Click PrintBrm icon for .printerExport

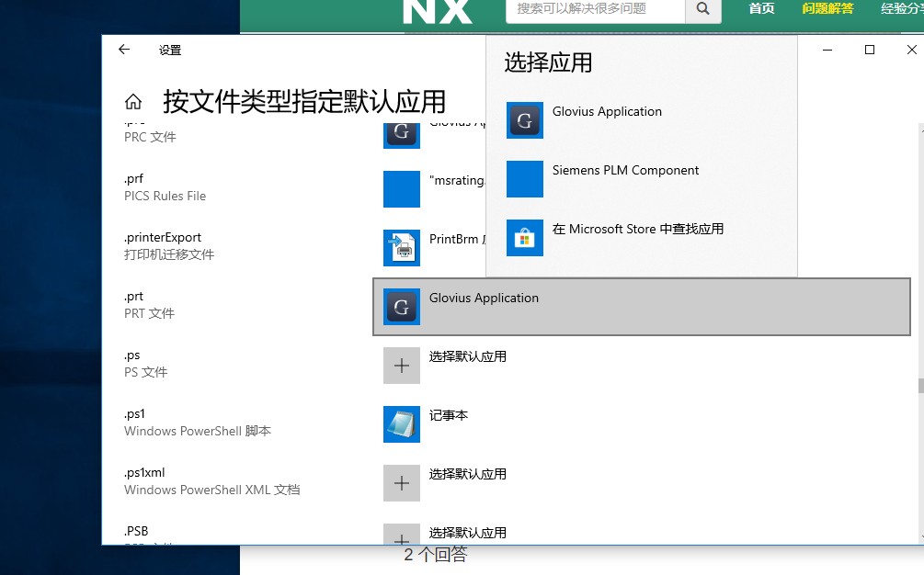pyautogui.click(x=401, y=248)
